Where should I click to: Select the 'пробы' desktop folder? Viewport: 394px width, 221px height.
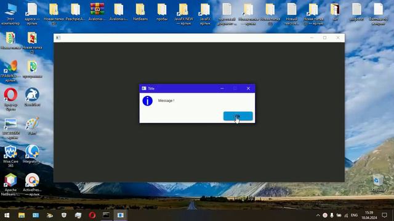coord(162,12)
